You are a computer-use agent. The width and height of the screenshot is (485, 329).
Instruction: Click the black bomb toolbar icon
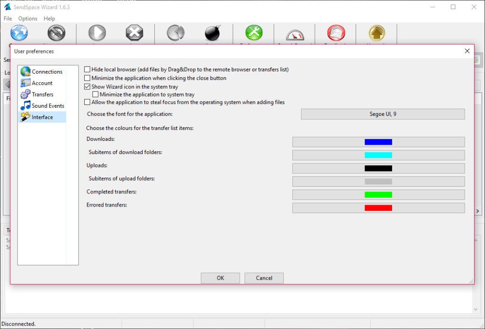pyautogui.click(x=213, y=33)
